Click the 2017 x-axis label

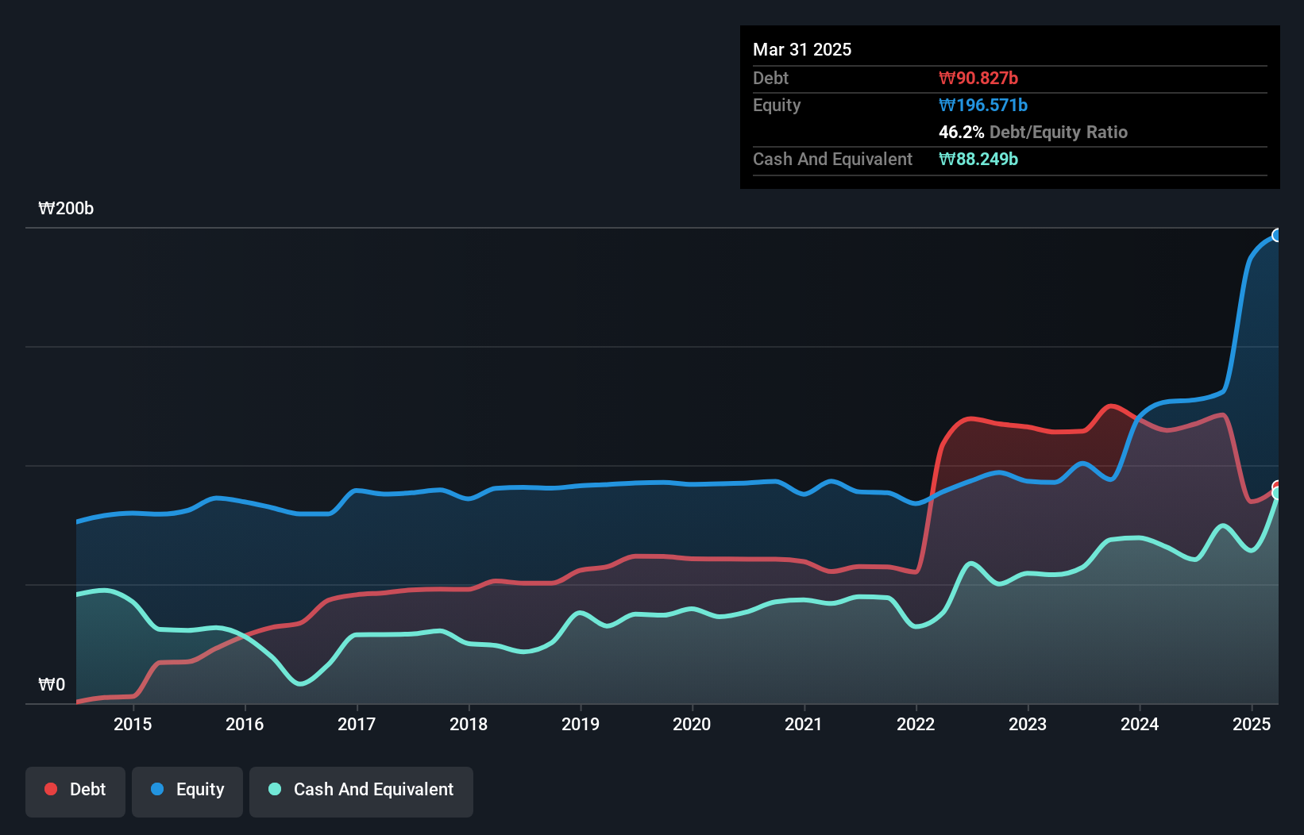click(x=357, y=724)
